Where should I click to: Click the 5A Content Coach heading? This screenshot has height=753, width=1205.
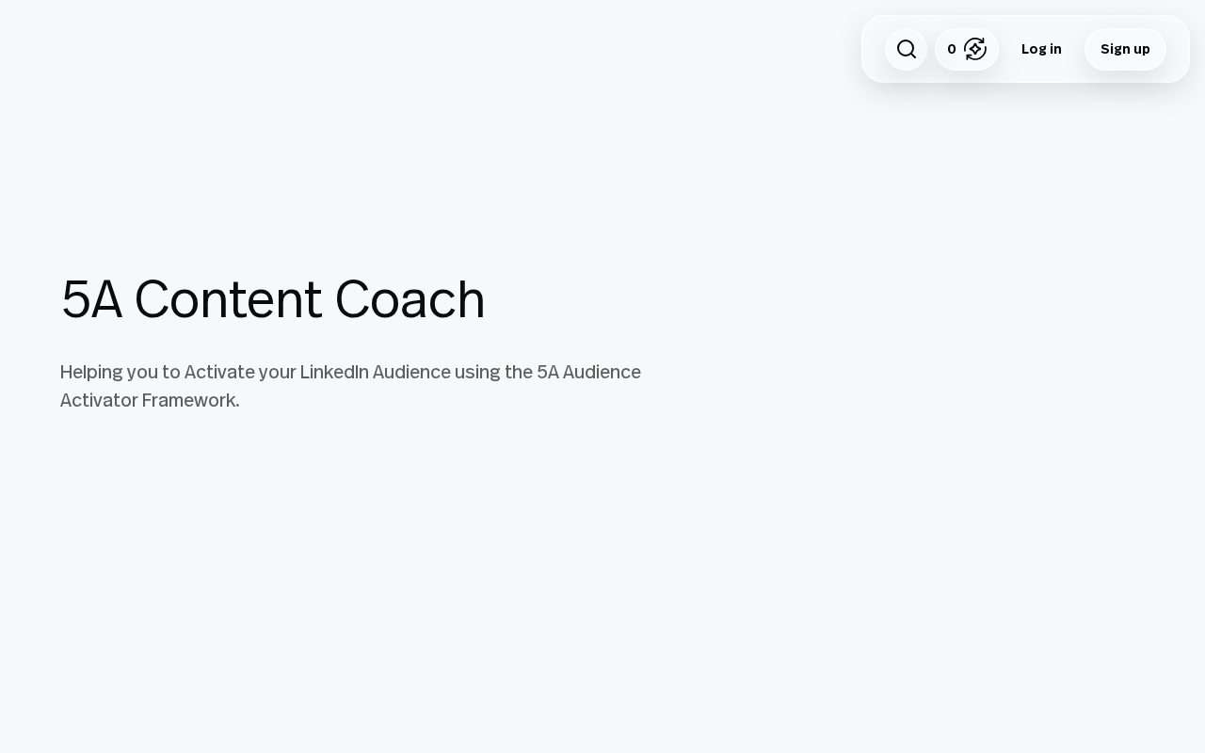[x=273, y=299]
